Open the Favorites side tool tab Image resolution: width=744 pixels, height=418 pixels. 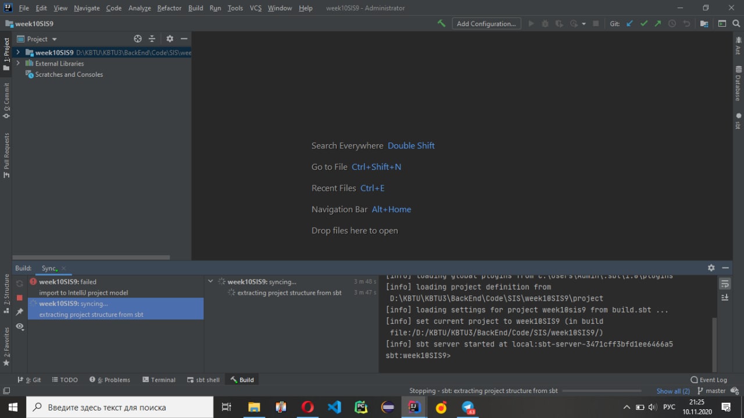click(6, 346)
